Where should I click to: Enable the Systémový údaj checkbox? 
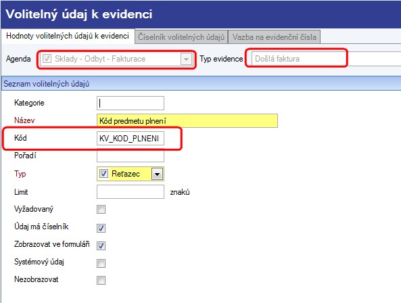[x=101, y=263]
